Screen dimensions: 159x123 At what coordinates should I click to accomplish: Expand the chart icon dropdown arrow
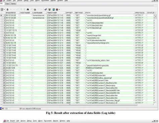click(59, 10)
